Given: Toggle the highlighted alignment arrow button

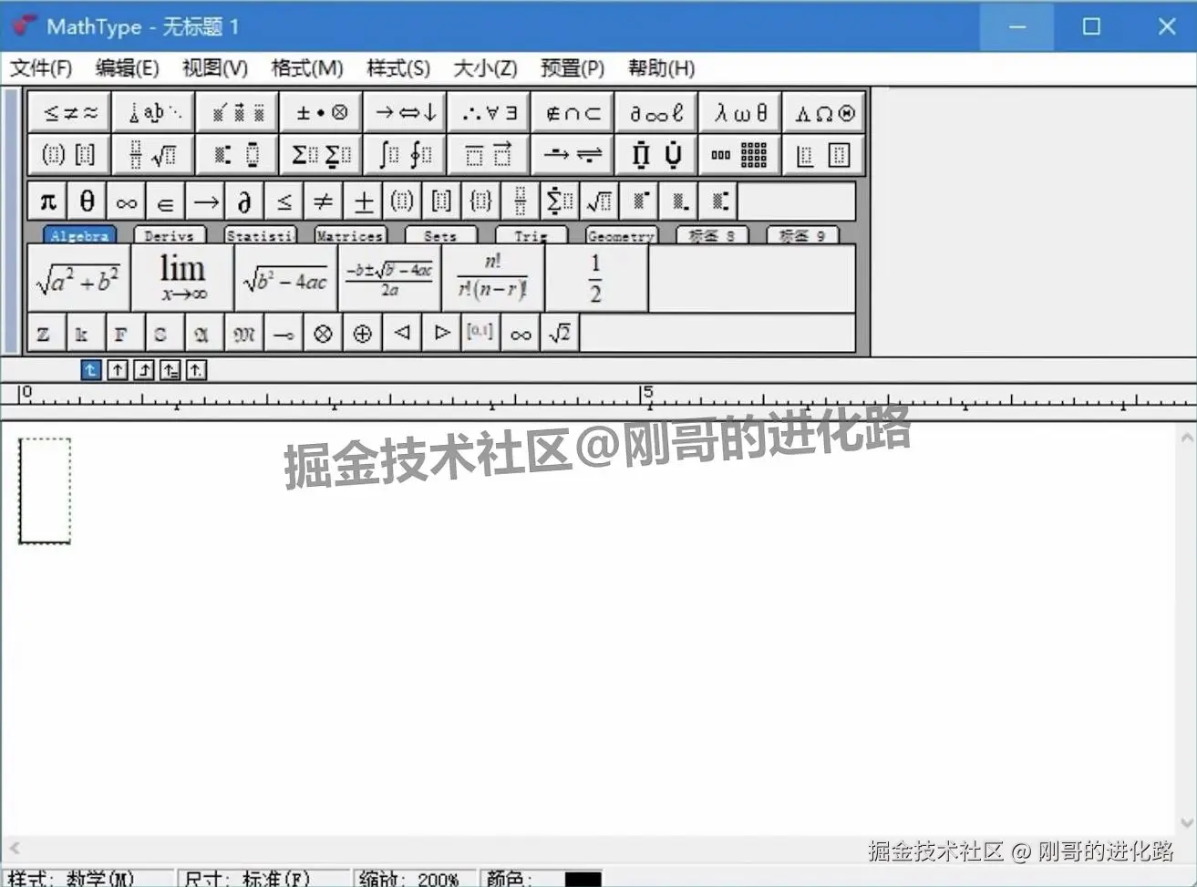Looking at the screenshot, I should coord(90,370).
